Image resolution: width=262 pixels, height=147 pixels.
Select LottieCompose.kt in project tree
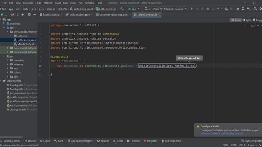click(25, 40)
